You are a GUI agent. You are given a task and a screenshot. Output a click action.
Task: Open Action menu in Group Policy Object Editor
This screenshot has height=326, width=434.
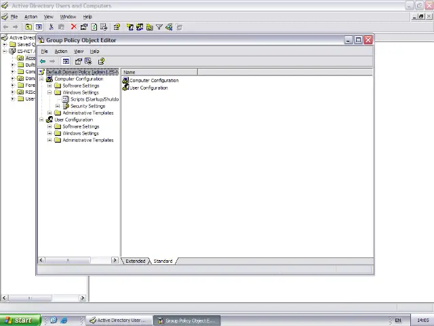tap(61, 52)
